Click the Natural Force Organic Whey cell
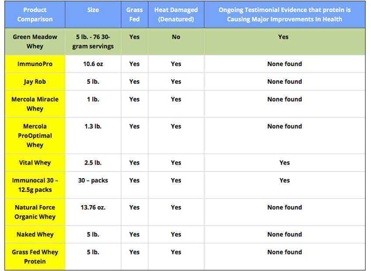The height and width of the screenshot is (271, 371). click(x=35, y=212)
